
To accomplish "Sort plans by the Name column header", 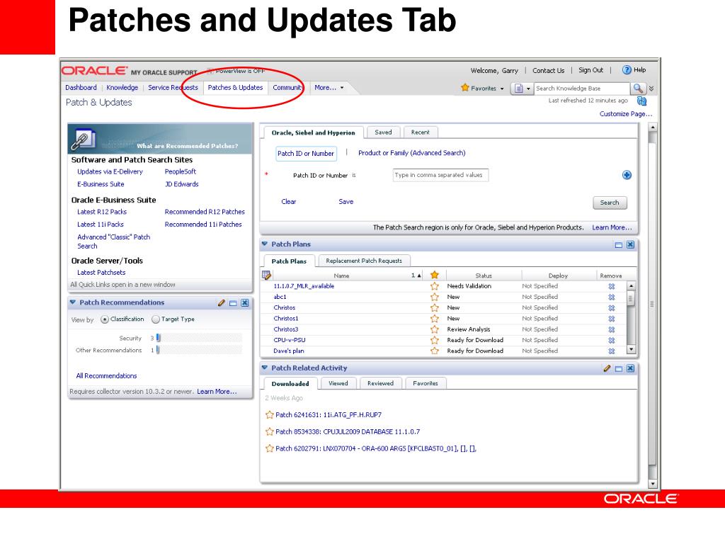I will click(x=342, y=276).
